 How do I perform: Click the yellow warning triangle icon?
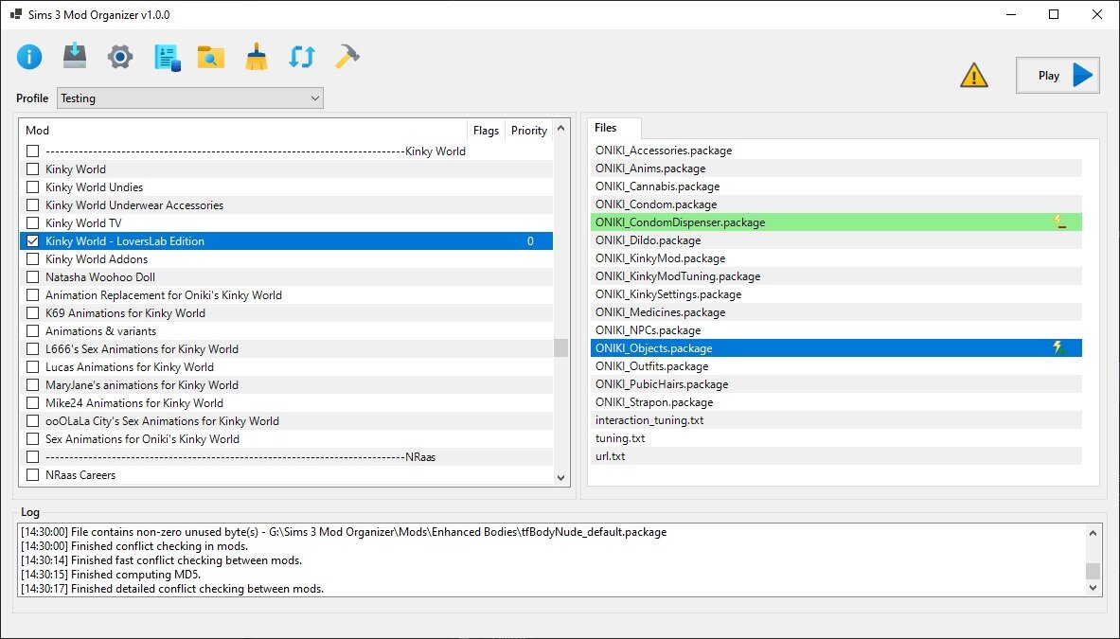(x=973, y=75)
